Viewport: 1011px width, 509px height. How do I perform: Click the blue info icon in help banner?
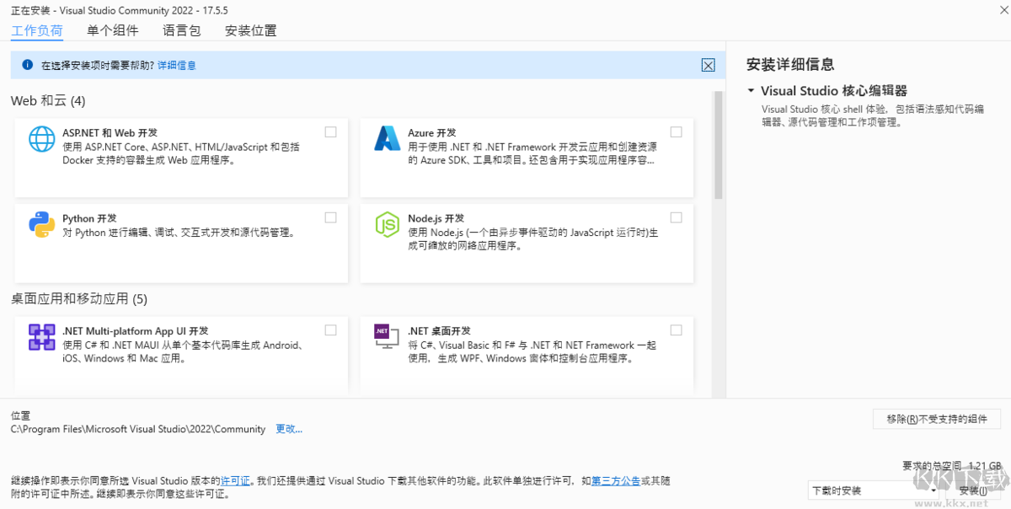[x=27, y=65]
